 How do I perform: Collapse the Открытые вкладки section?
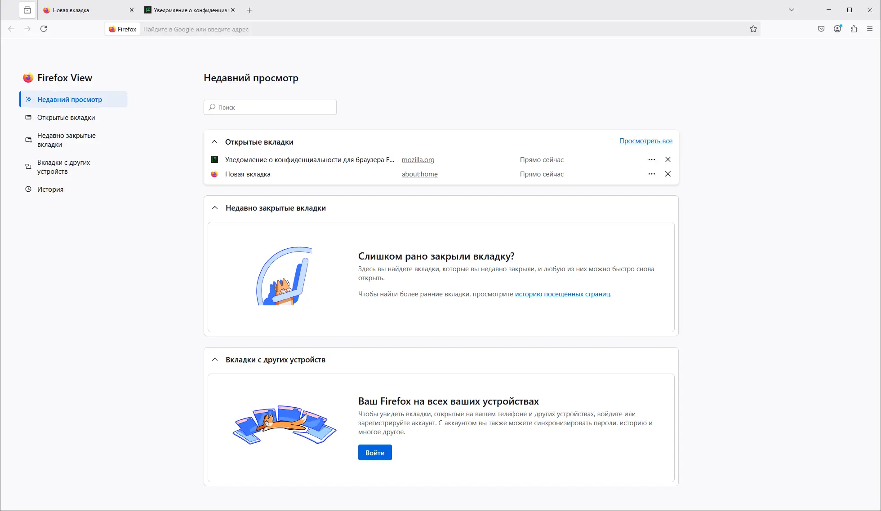coord(214,141)
